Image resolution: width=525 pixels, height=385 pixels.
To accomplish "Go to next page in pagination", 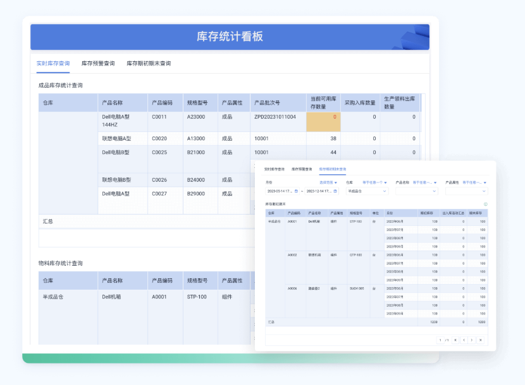I will click(472, 340).
